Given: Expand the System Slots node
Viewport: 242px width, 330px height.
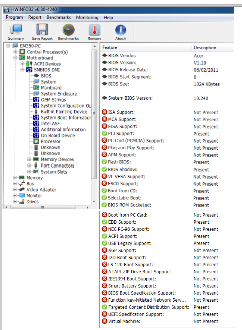Looking at the screenshot, I should tap(29, 172).
